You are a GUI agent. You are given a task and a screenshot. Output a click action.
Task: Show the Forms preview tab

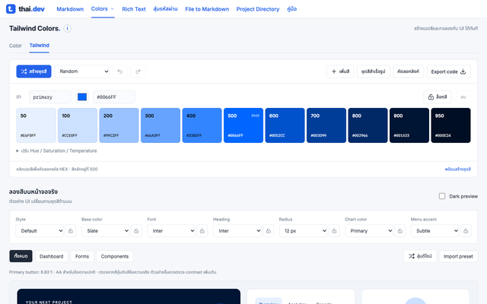click(82, 256)
